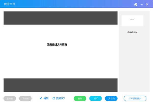Viewport: 153px width, 104px height.
Task: Go to previous image with 上一张
Action: (x=10, y=98)
